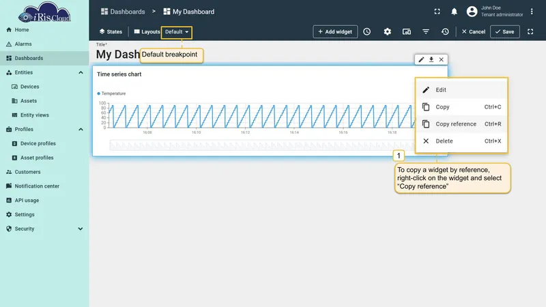546x307 pixels.
Task: Open entity aliases icon
Action: pos(406,31)
